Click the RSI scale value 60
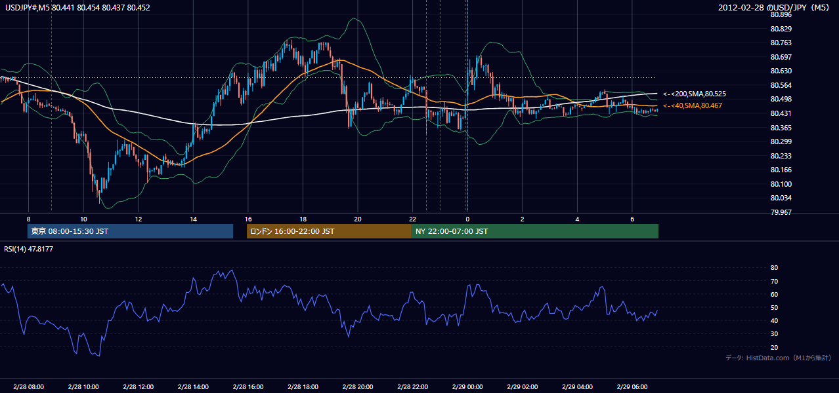The width and height of the screenshot is (839, 393). 775,295
